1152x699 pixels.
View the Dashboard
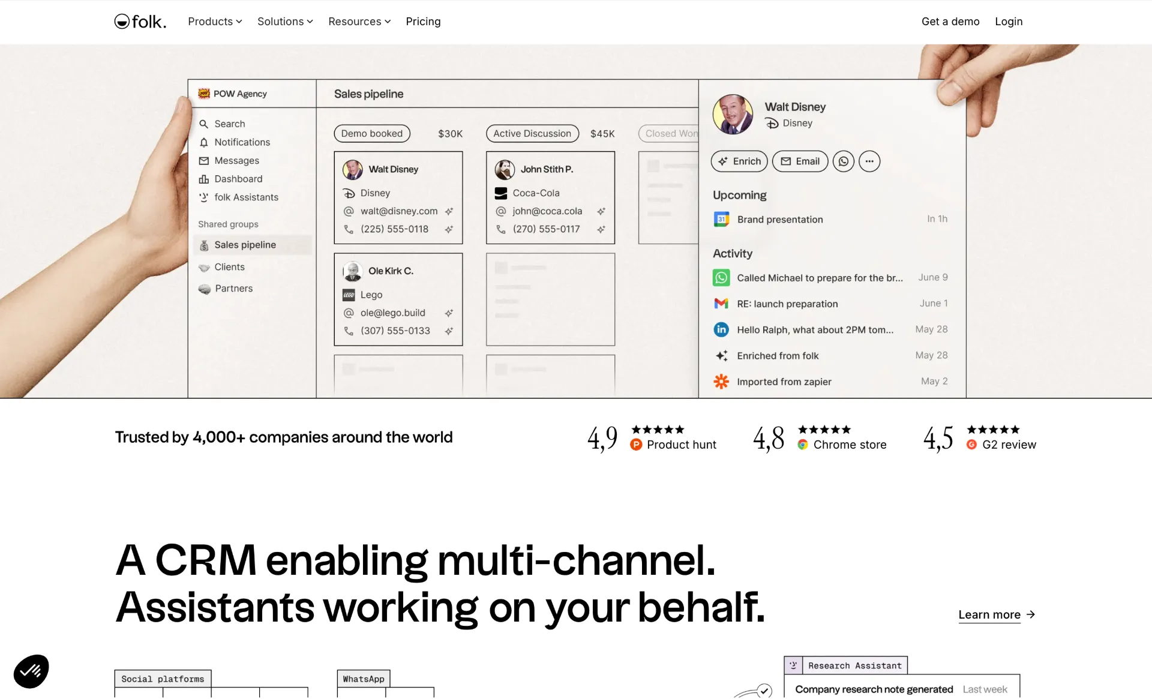click(238, 179)
